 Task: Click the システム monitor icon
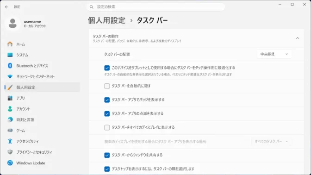(10, 55)
